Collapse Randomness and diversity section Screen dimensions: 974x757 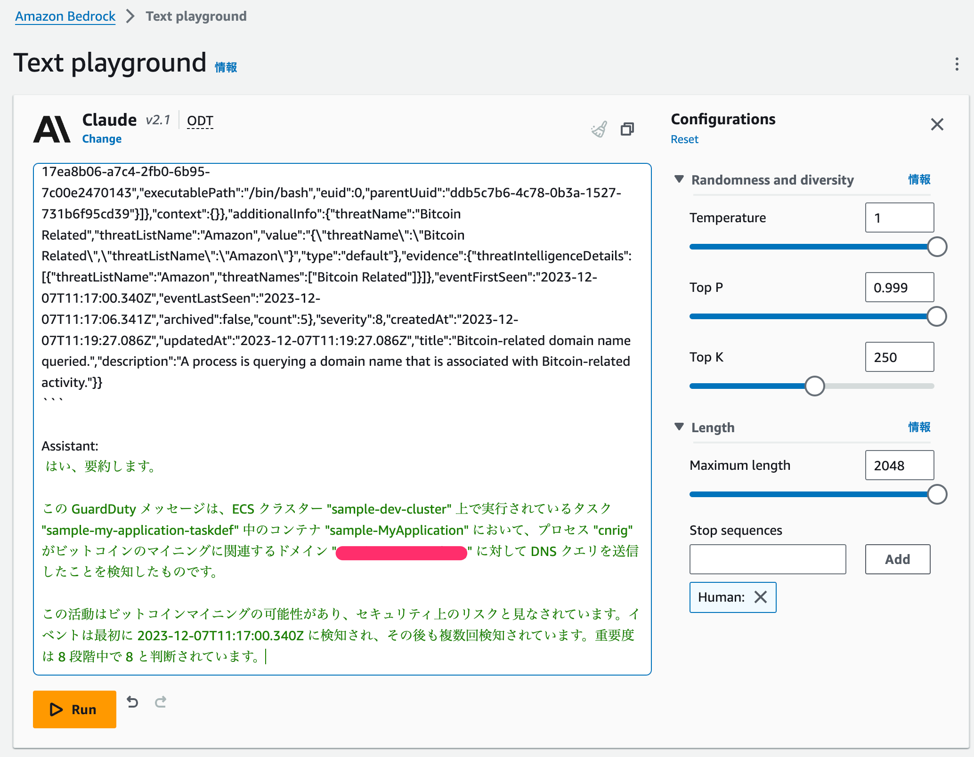pyautogui.click(x=679, y=179)
